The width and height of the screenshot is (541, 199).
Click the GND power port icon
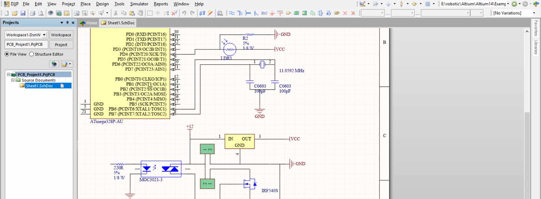pos(272,13)
